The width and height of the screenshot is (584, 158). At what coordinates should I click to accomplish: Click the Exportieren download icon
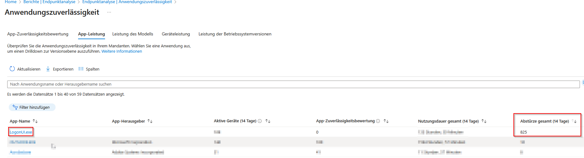click(48, 69)
